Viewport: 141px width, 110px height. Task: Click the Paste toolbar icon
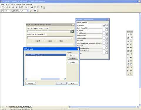pos(22,7)
